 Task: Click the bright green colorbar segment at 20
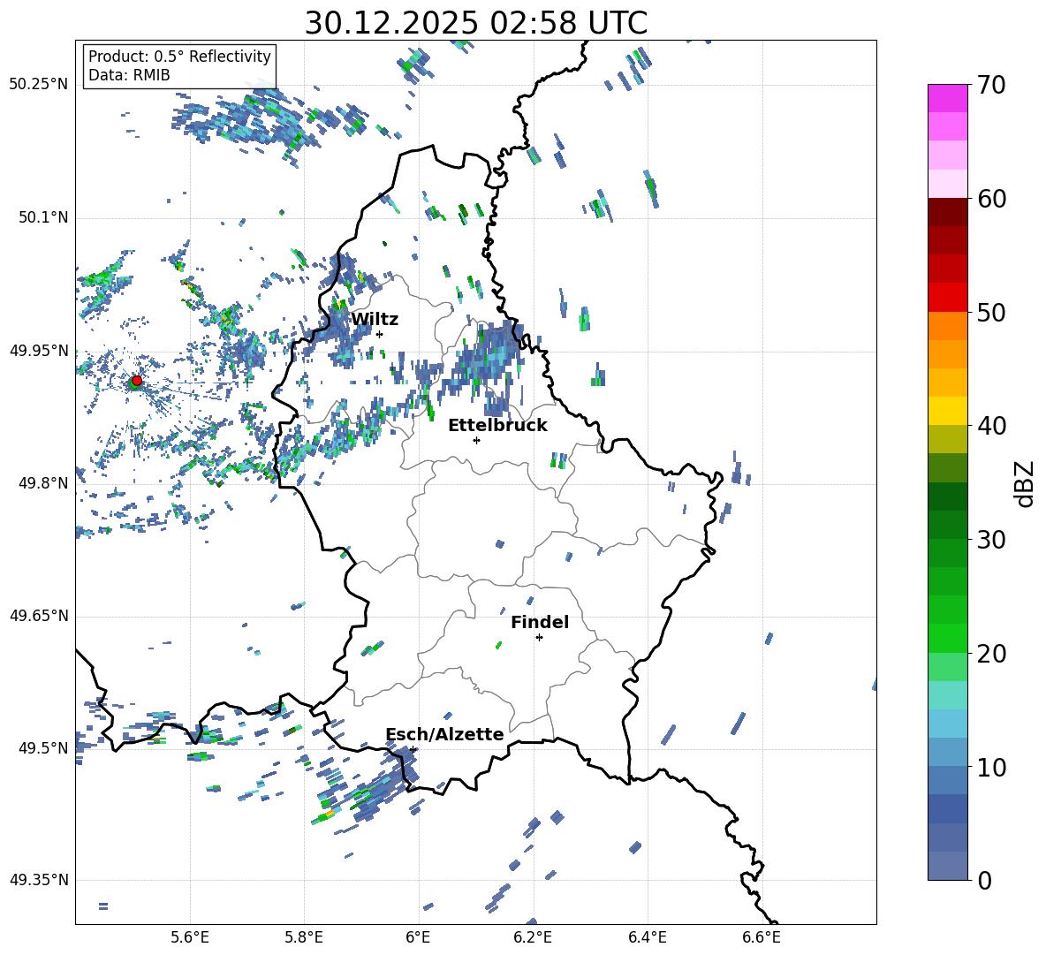coord(947,638)
